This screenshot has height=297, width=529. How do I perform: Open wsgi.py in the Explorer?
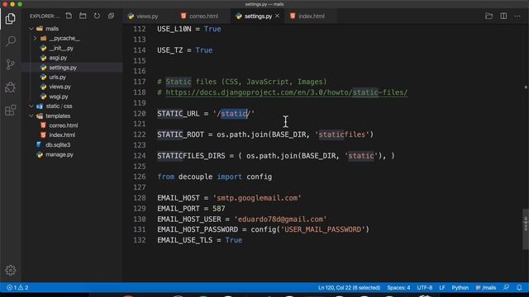coord(59,97)
